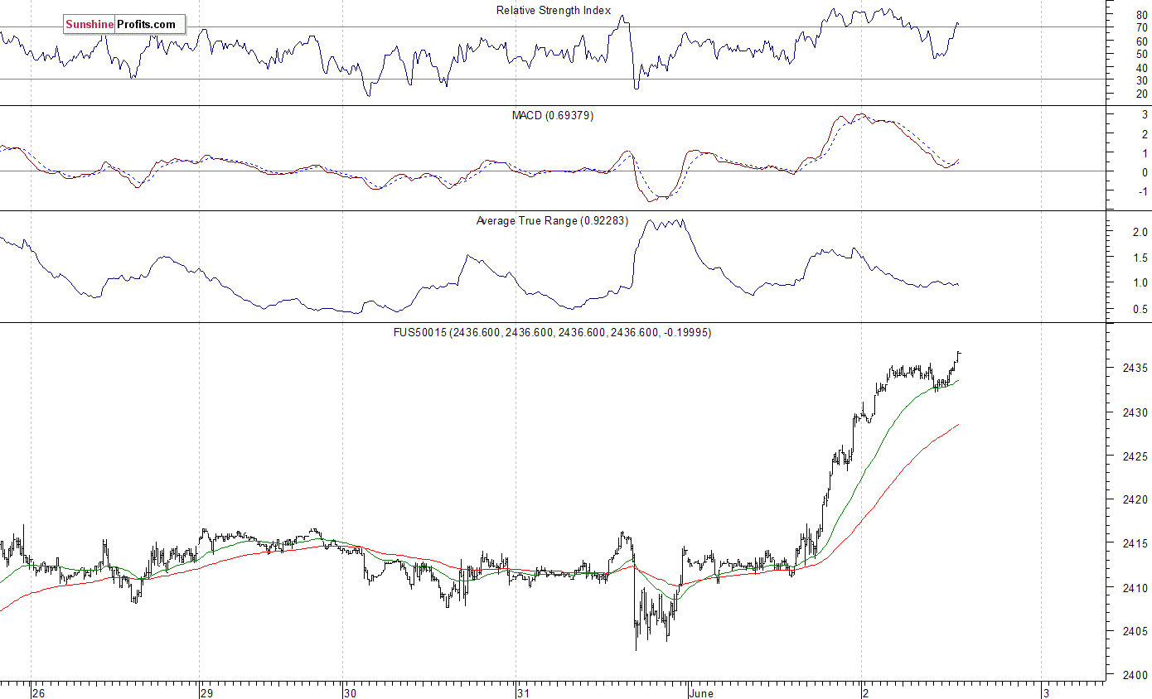Select the FUS50015 price chart title
The image size is (1152, 699).
pos(552,333)
